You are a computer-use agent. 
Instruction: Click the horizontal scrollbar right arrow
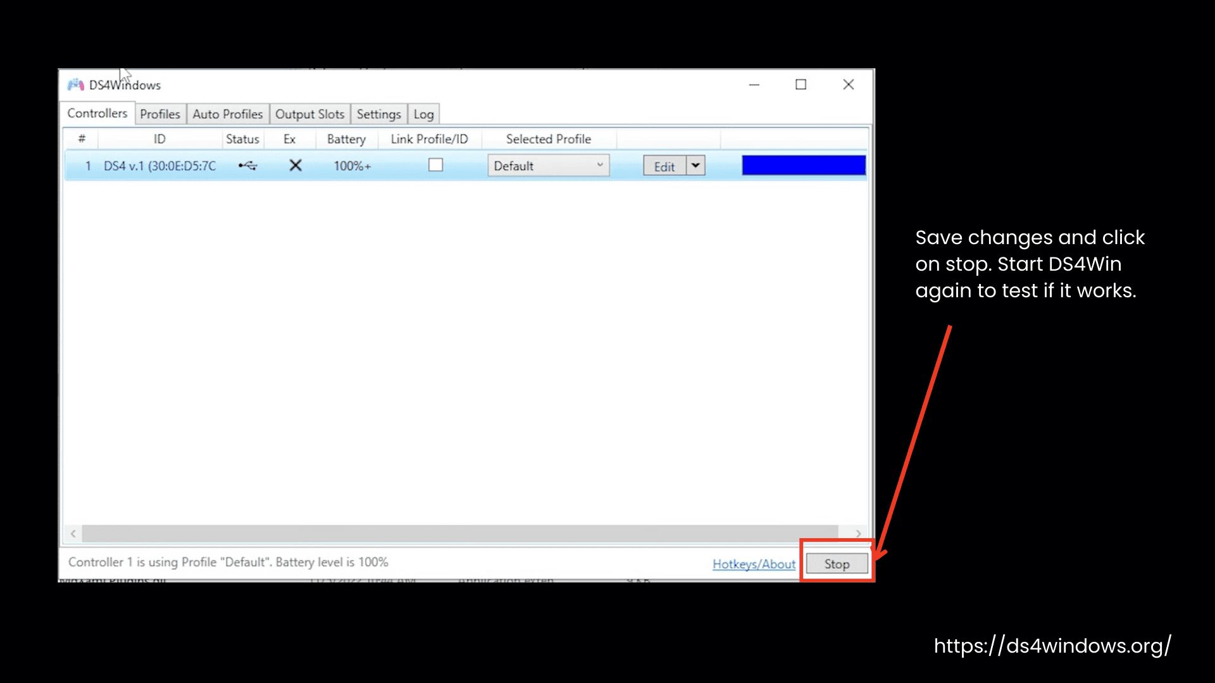(x=858, y=534)
